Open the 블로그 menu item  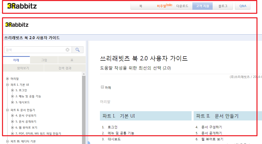point(223,6)
